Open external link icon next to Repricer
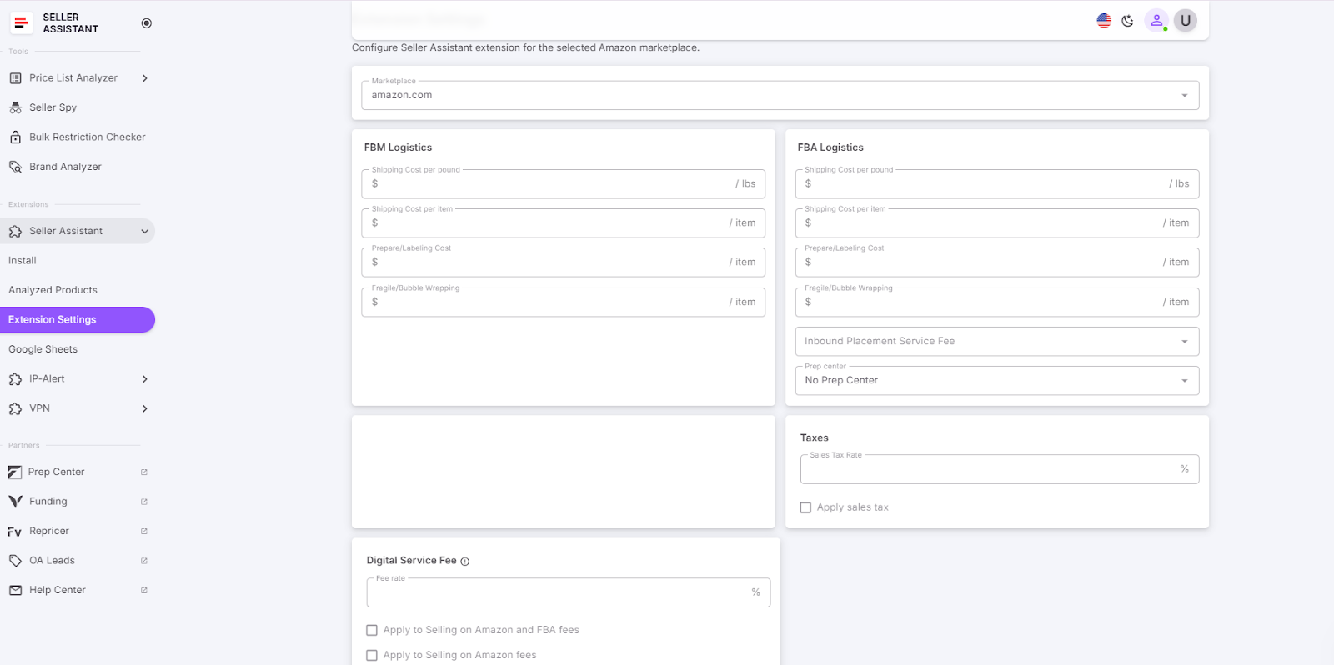1334x665 pixels. point(144,531)
